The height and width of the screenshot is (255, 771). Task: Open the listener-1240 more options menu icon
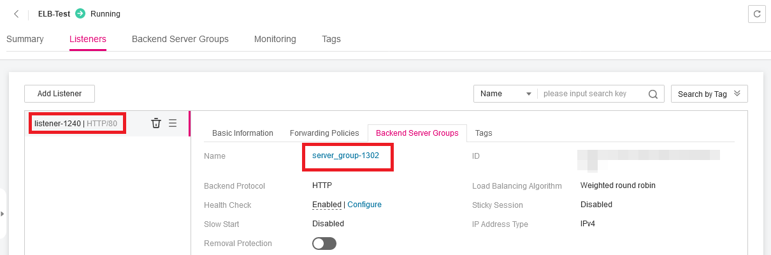[173, 123]
